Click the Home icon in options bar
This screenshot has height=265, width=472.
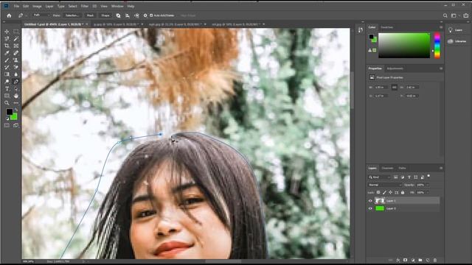coord(9,15)
